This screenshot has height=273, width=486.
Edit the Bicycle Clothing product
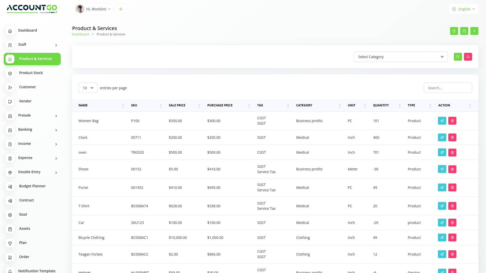442,237
